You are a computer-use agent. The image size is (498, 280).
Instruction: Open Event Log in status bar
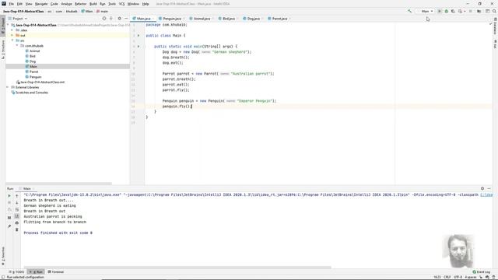coord(482,271)
